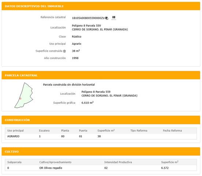The height and width of the screenshot is (176, 202).
Task: Select construction year 1998
Action: click(75, 58)
